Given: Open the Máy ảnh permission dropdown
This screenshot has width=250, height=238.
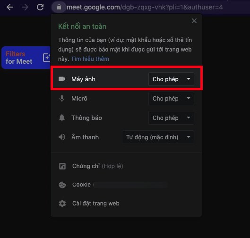Looking at the screenshot, I should pos(171,79).
